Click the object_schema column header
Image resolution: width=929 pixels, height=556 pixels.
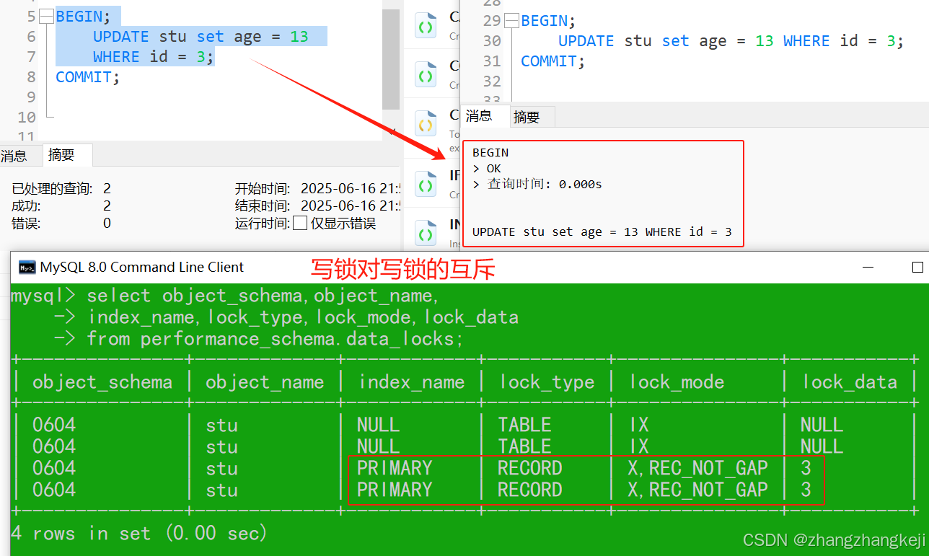[102, 382]
